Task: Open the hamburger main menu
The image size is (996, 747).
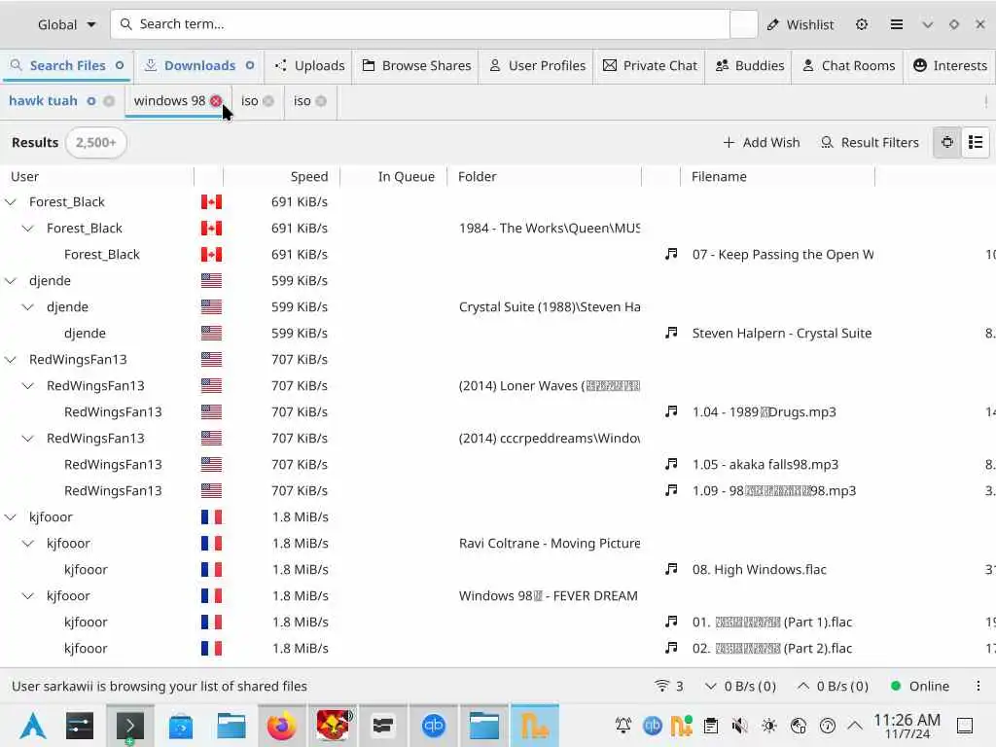Action: point(896,24)
